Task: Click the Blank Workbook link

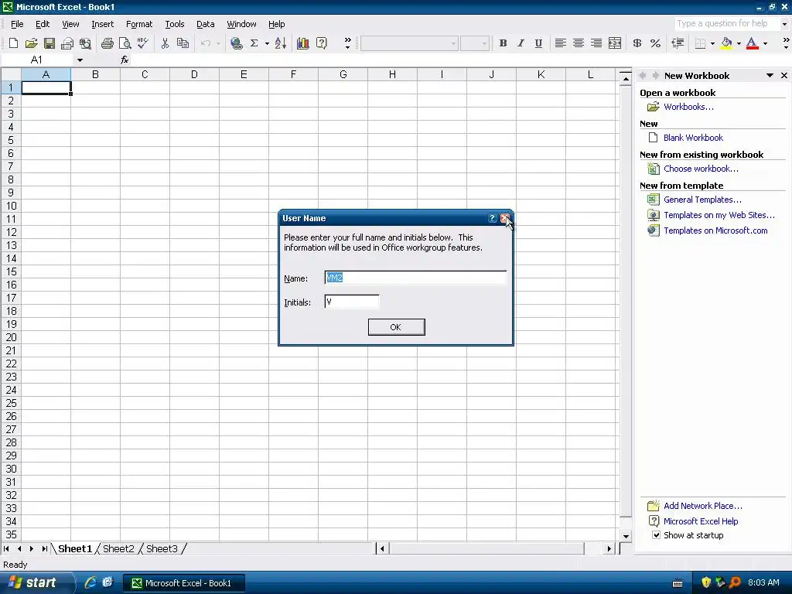Action: (693, 138)
